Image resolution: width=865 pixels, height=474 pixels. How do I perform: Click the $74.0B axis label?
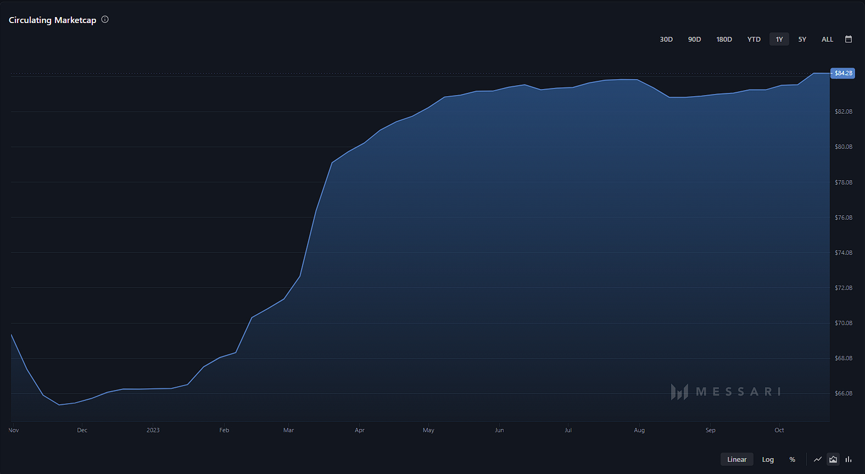click(x=844, y=253)
